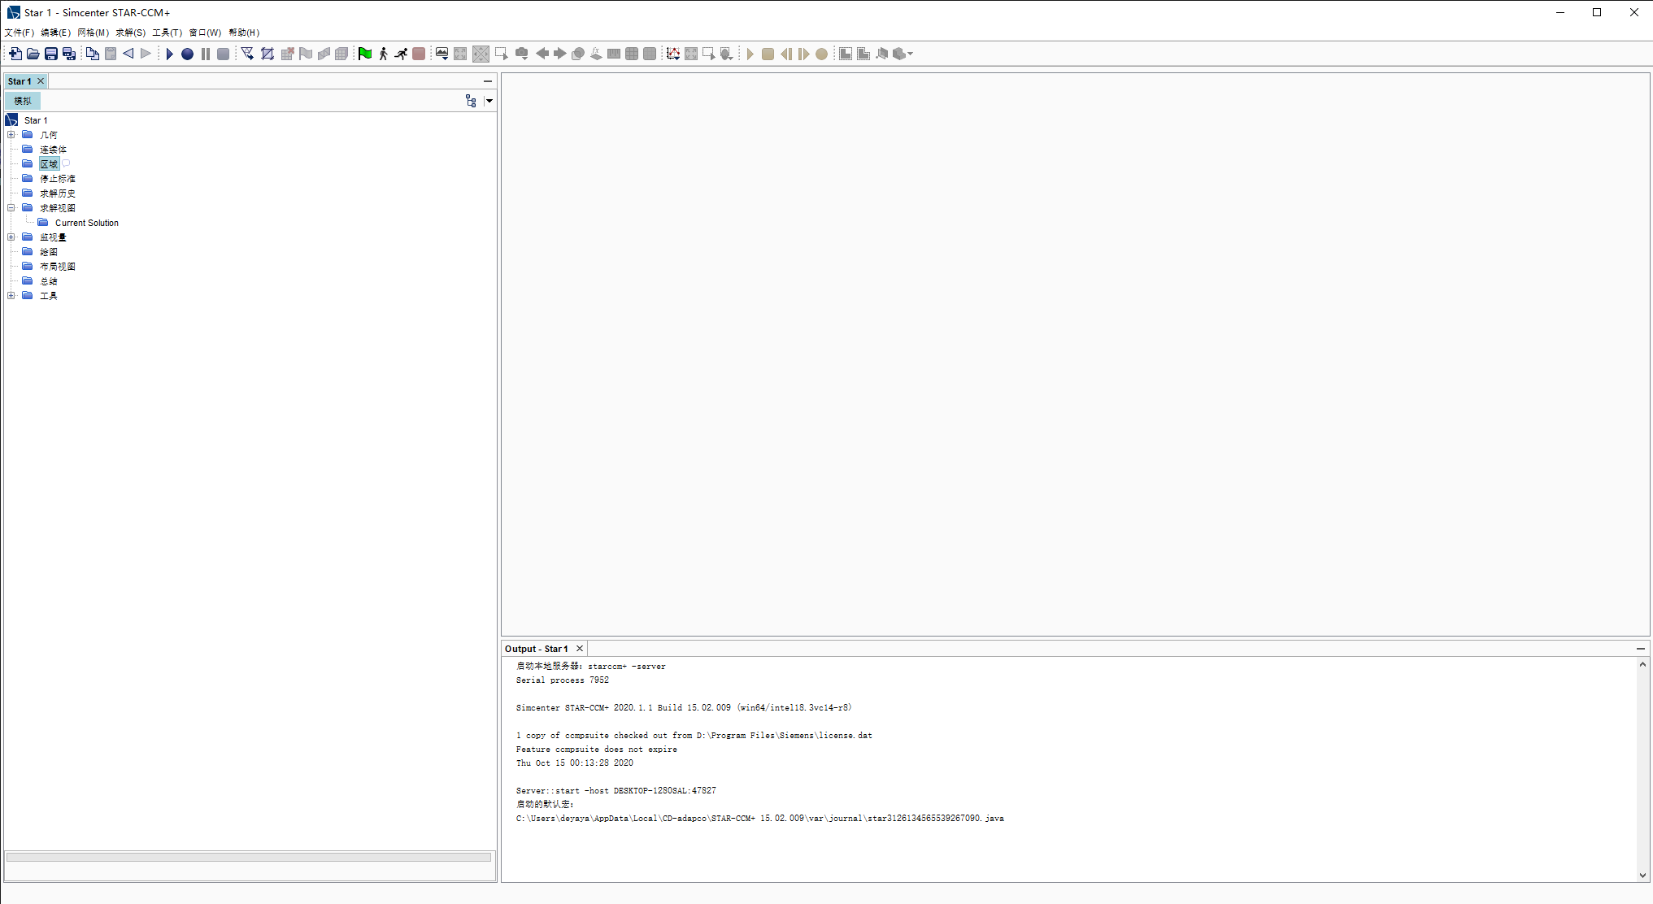The width and height of the screenshot is (1653, 904).
Task: Select the 模拟 tab button
Action: (23, 101)
